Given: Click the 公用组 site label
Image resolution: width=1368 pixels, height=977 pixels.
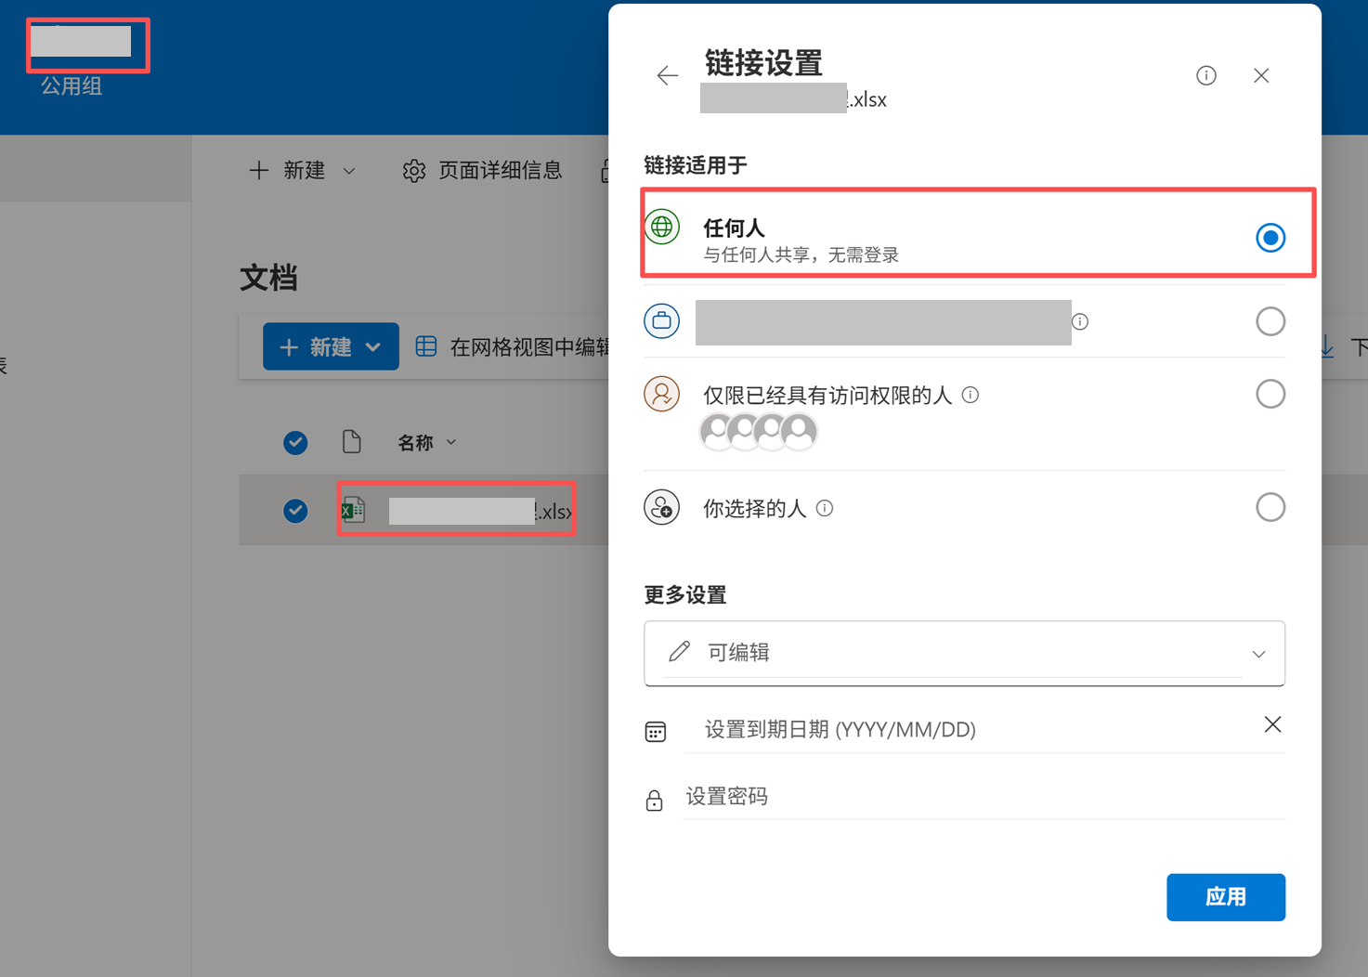Looking at the screenshot, I should coord(71,86).
